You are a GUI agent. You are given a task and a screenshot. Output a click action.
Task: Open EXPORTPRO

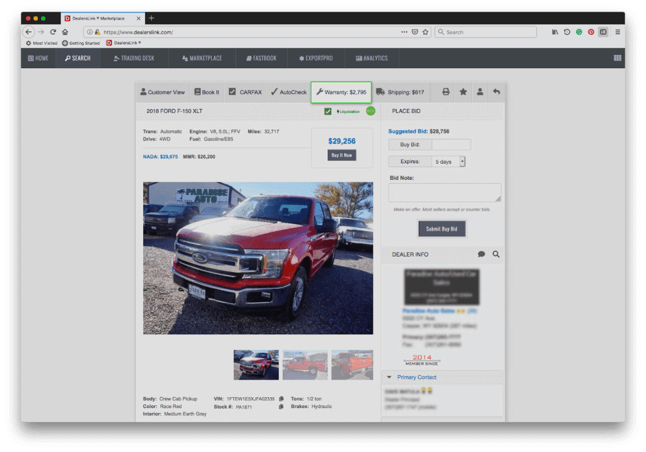coord(316,58)
